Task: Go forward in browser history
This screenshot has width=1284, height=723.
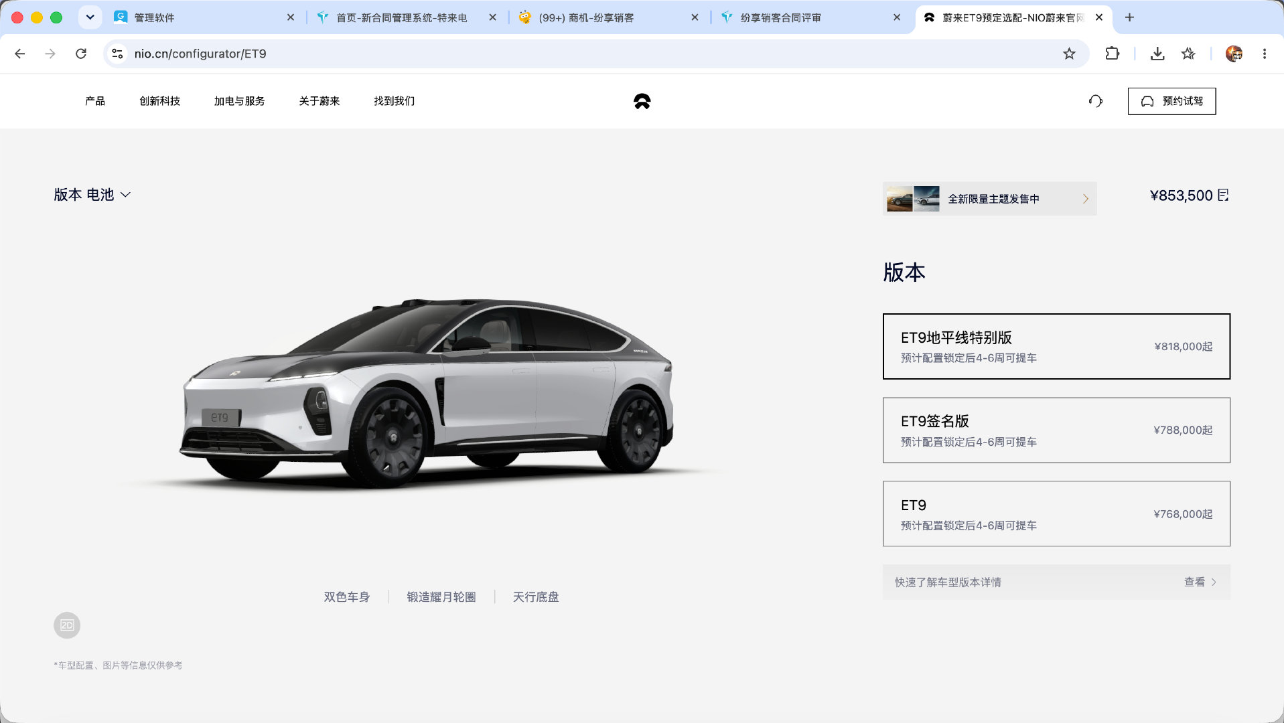Action: click(x=50, y=54)
